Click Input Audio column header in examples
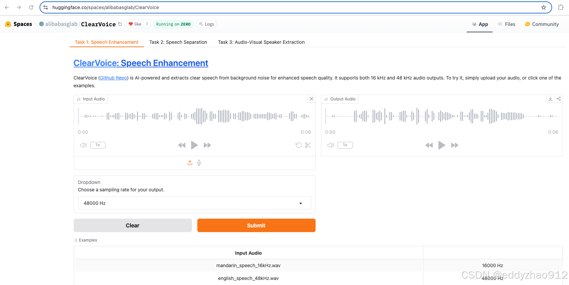 click(248, 253)
